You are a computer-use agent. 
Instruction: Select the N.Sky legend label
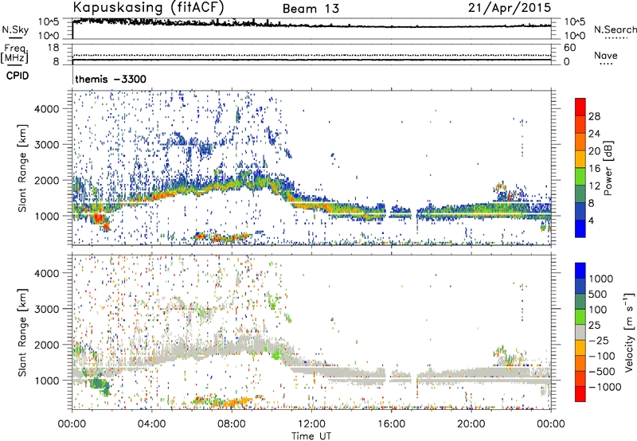[15, 29]
